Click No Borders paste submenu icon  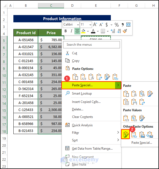(126, 102)
